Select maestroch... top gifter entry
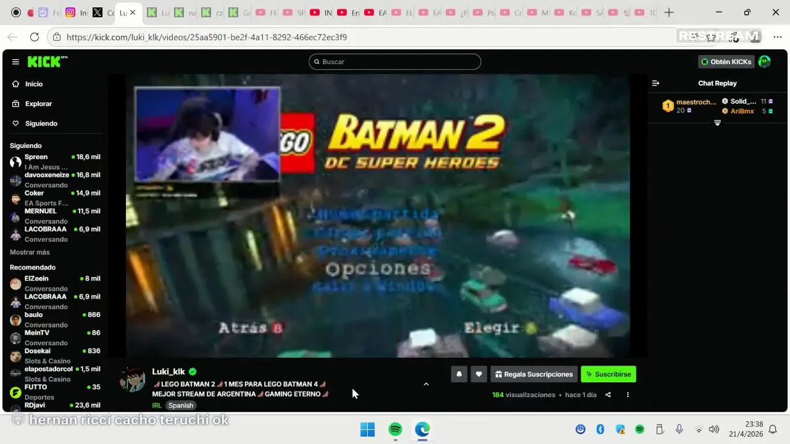 click(x=689, y=106)
